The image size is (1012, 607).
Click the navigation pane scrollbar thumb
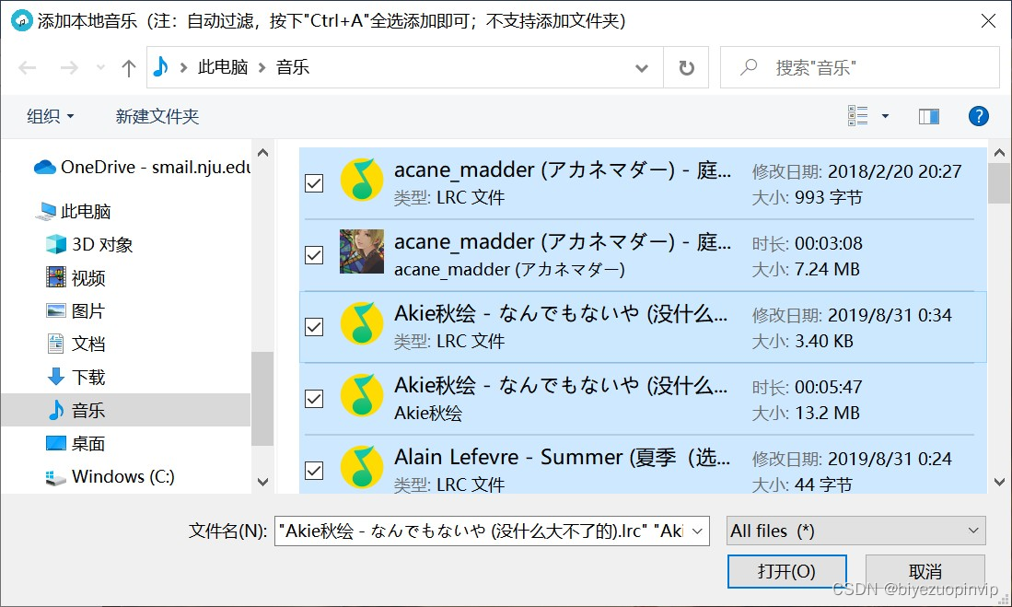click(262, 399)
